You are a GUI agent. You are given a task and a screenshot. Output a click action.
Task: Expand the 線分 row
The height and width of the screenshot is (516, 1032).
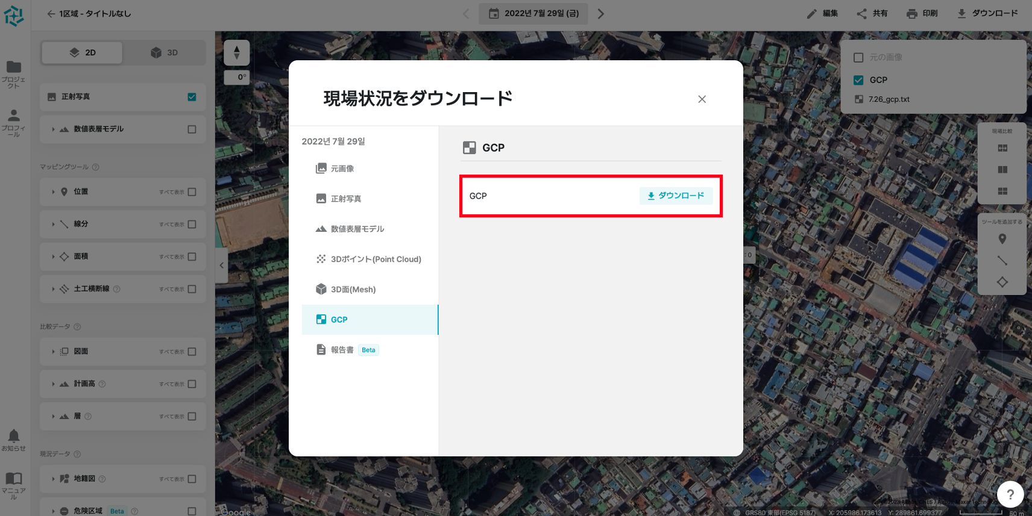(x=53, y=225)
